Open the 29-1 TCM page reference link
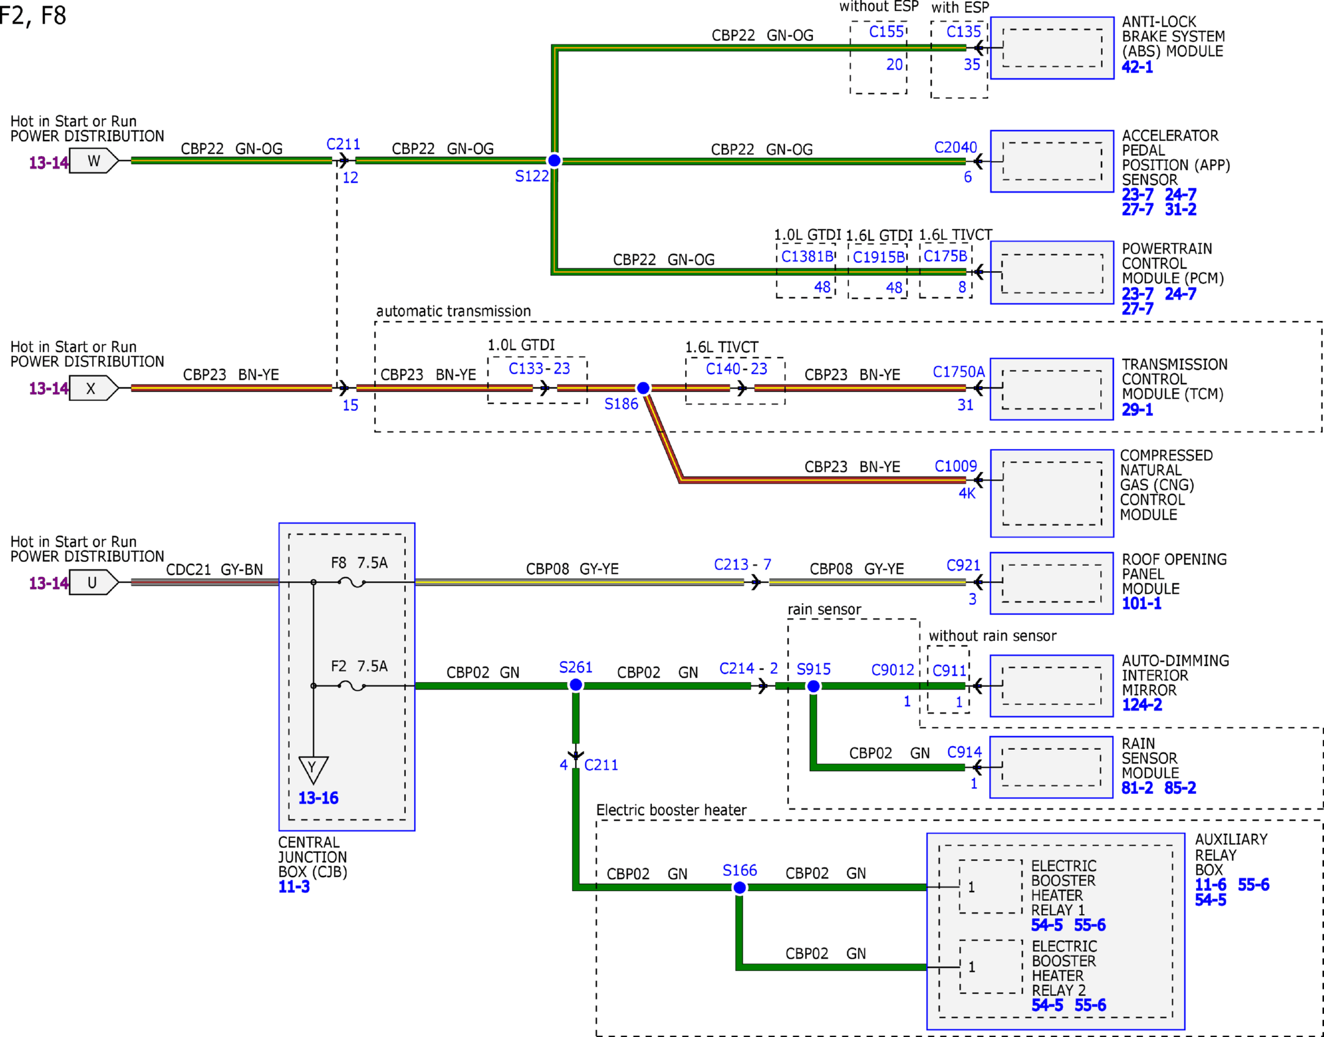1324x1037 pixels. tap(1137, 410)
